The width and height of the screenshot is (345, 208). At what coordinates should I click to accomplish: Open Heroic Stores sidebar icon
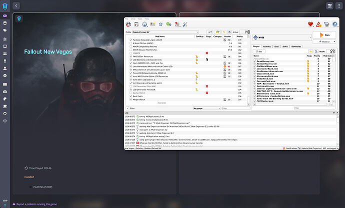coord(5,23)
